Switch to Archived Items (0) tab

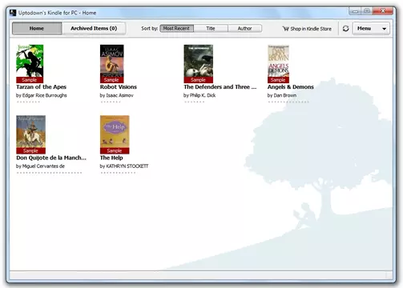(x=94, y=28)
